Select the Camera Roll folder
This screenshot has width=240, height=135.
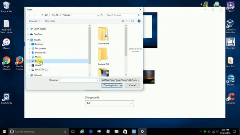103,57
